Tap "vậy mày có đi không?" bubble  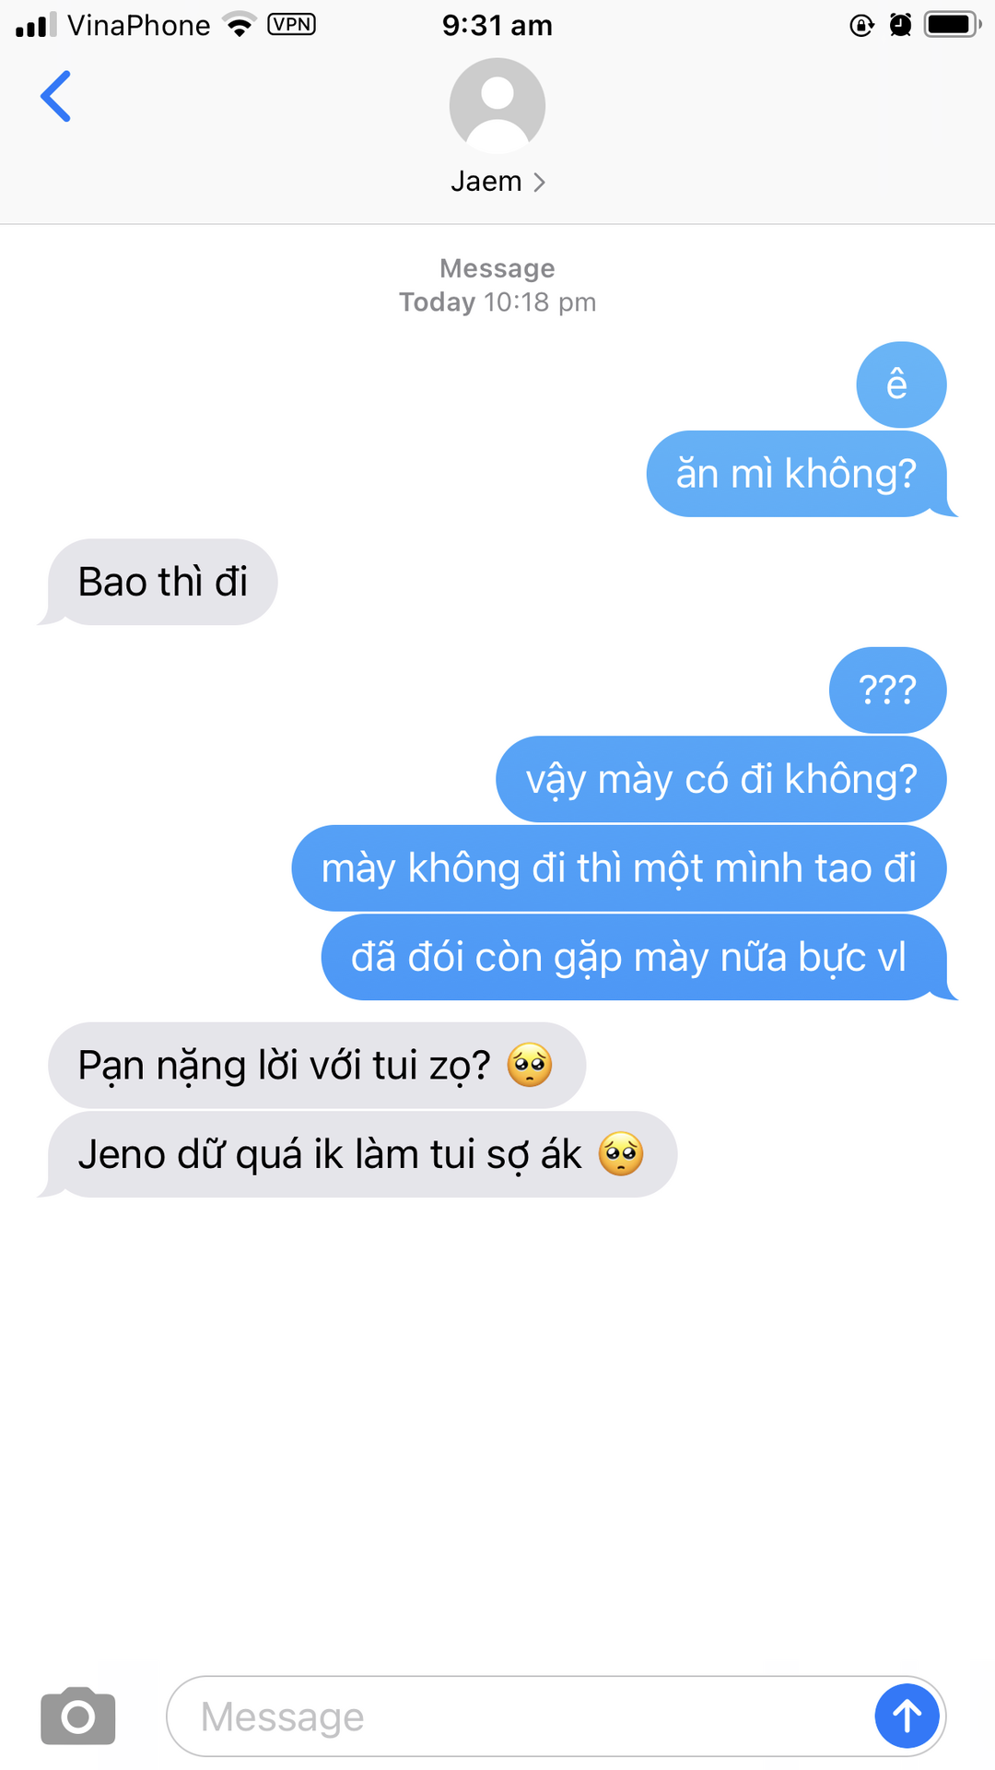pyautogui.click(x=721, y=779)
